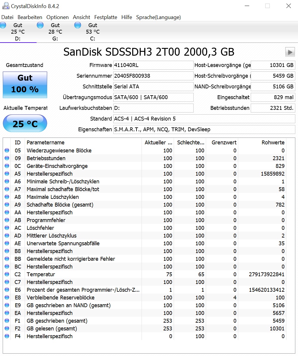
Task: Click the status orb of row AD
Action: (x=7, y=235)
